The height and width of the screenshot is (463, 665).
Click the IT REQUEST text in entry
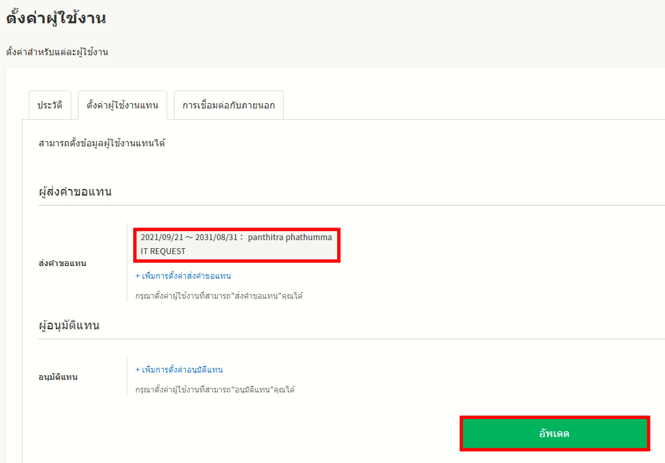[163, 251]
